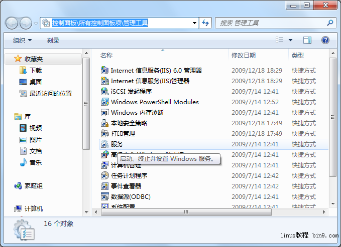Click the firewall globe icon under 服务

point(104,154)
